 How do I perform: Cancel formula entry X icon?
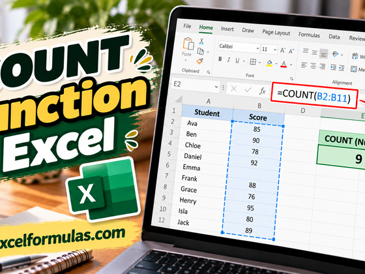tap(234, 89)
